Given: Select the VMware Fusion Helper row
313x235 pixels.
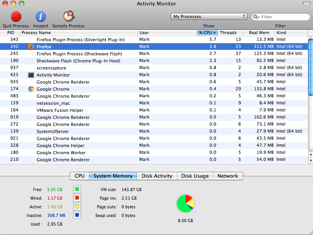Looking at the screenshot, I should (x=154, y=110).
